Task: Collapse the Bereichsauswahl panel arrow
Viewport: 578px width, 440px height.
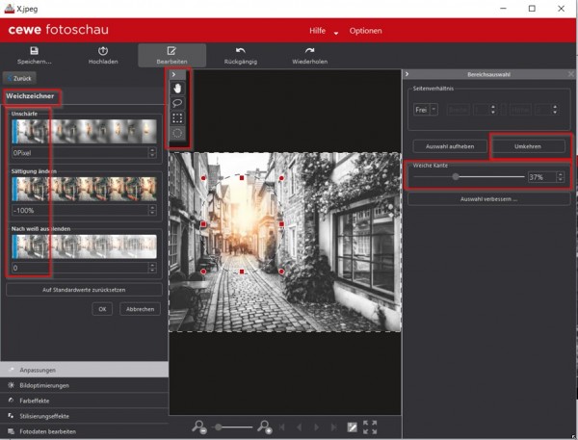Action: 408,74
